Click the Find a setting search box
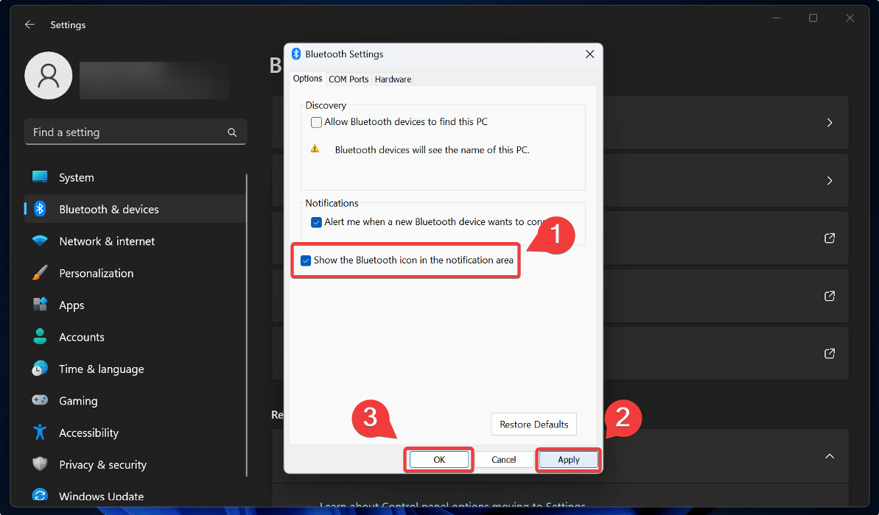This screenshot has height=515, width=879. pos(135,132)
